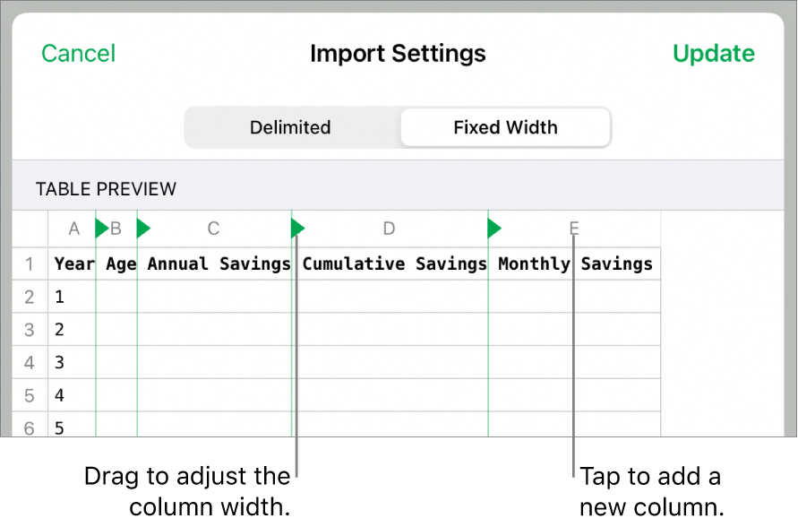Image resolution: width=798 pixels, height=527 pixels.
Task: Apply changes by tapping Update
Action: click(714, 53)
